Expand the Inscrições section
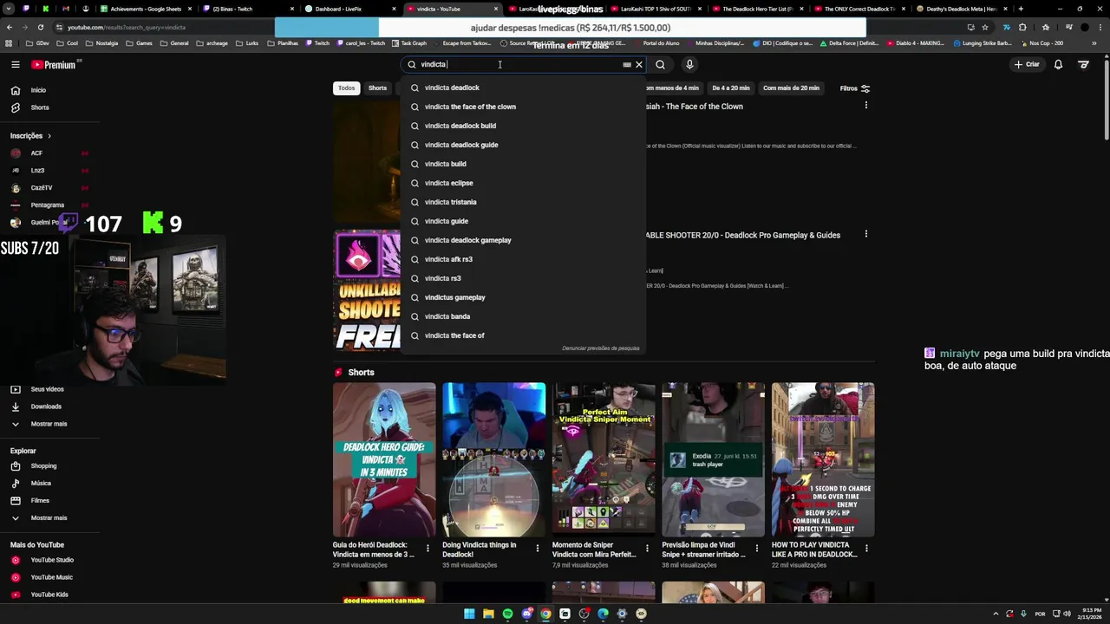The height and width of the screenshot is (624, 1110). pos(31,136)
